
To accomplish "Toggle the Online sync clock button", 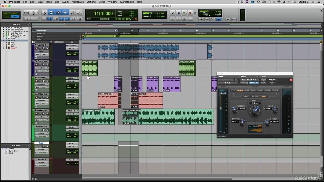I will pyautogui.click(x=173, y=13).
